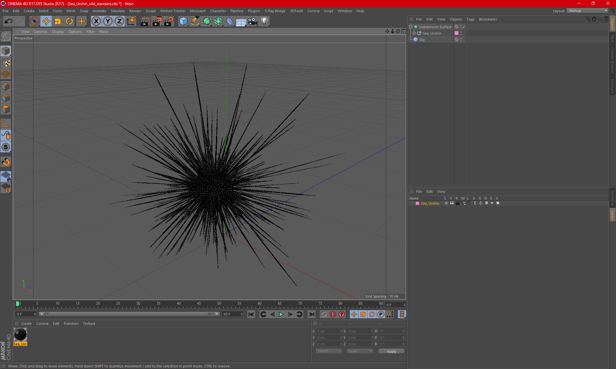
Task: Add a Cube primitive object
Action: 183,21
